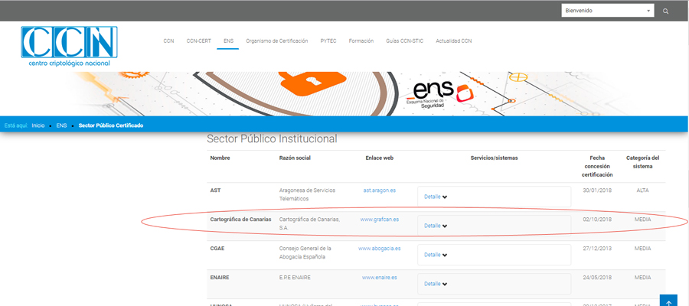Select the ENS menu tab
This screenshot has width=689, height=306.
[228, 41]
